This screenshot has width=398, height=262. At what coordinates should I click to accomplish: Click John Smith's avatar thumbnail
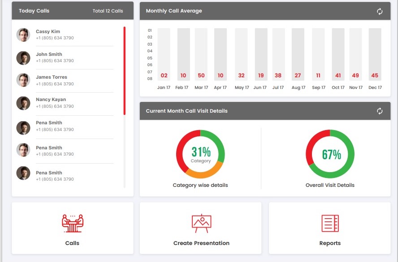(x=23, y=58)
